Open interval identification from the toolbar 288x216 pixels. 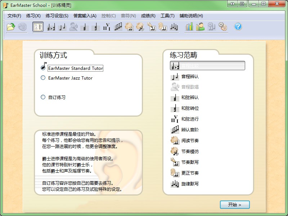click(62, 27)
